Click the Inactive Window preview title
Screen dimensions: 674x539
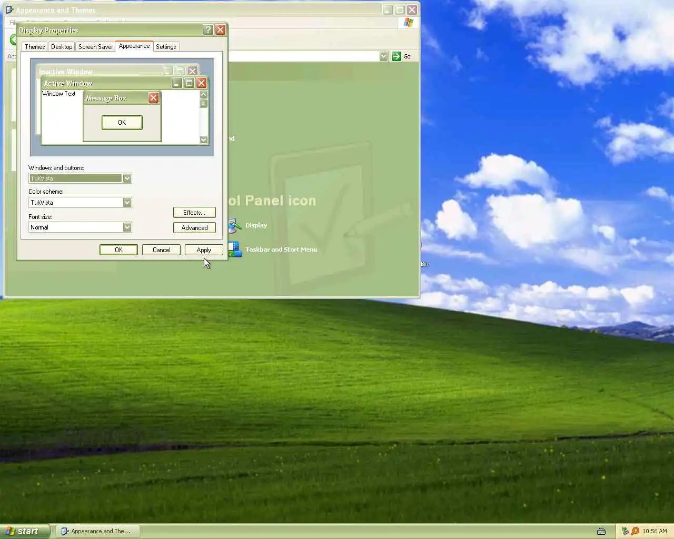pos(66,72)
